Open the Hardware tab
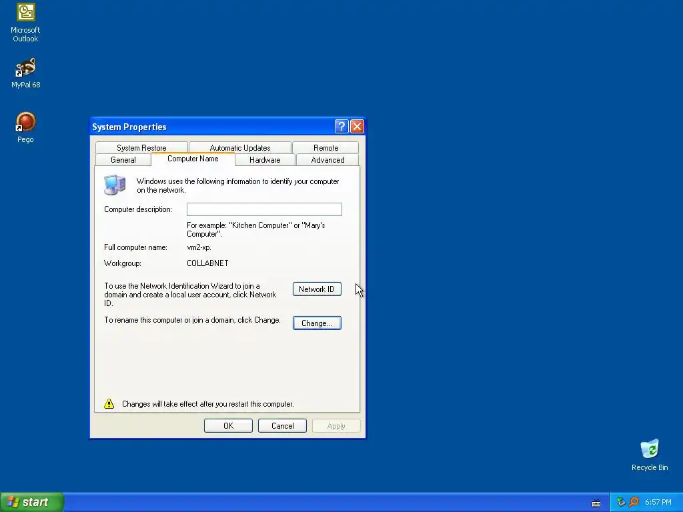The height and width of the screenshot is (512, 683). click(x=265, y=160)
